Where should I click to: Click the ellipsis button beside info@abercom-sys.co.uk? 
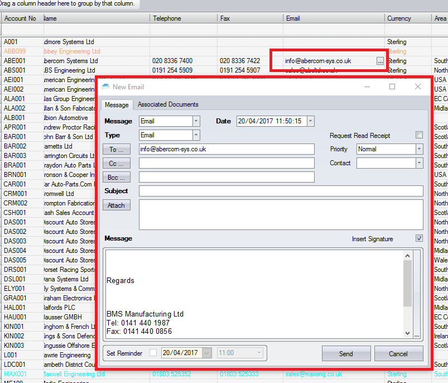[x=380, y=61]
